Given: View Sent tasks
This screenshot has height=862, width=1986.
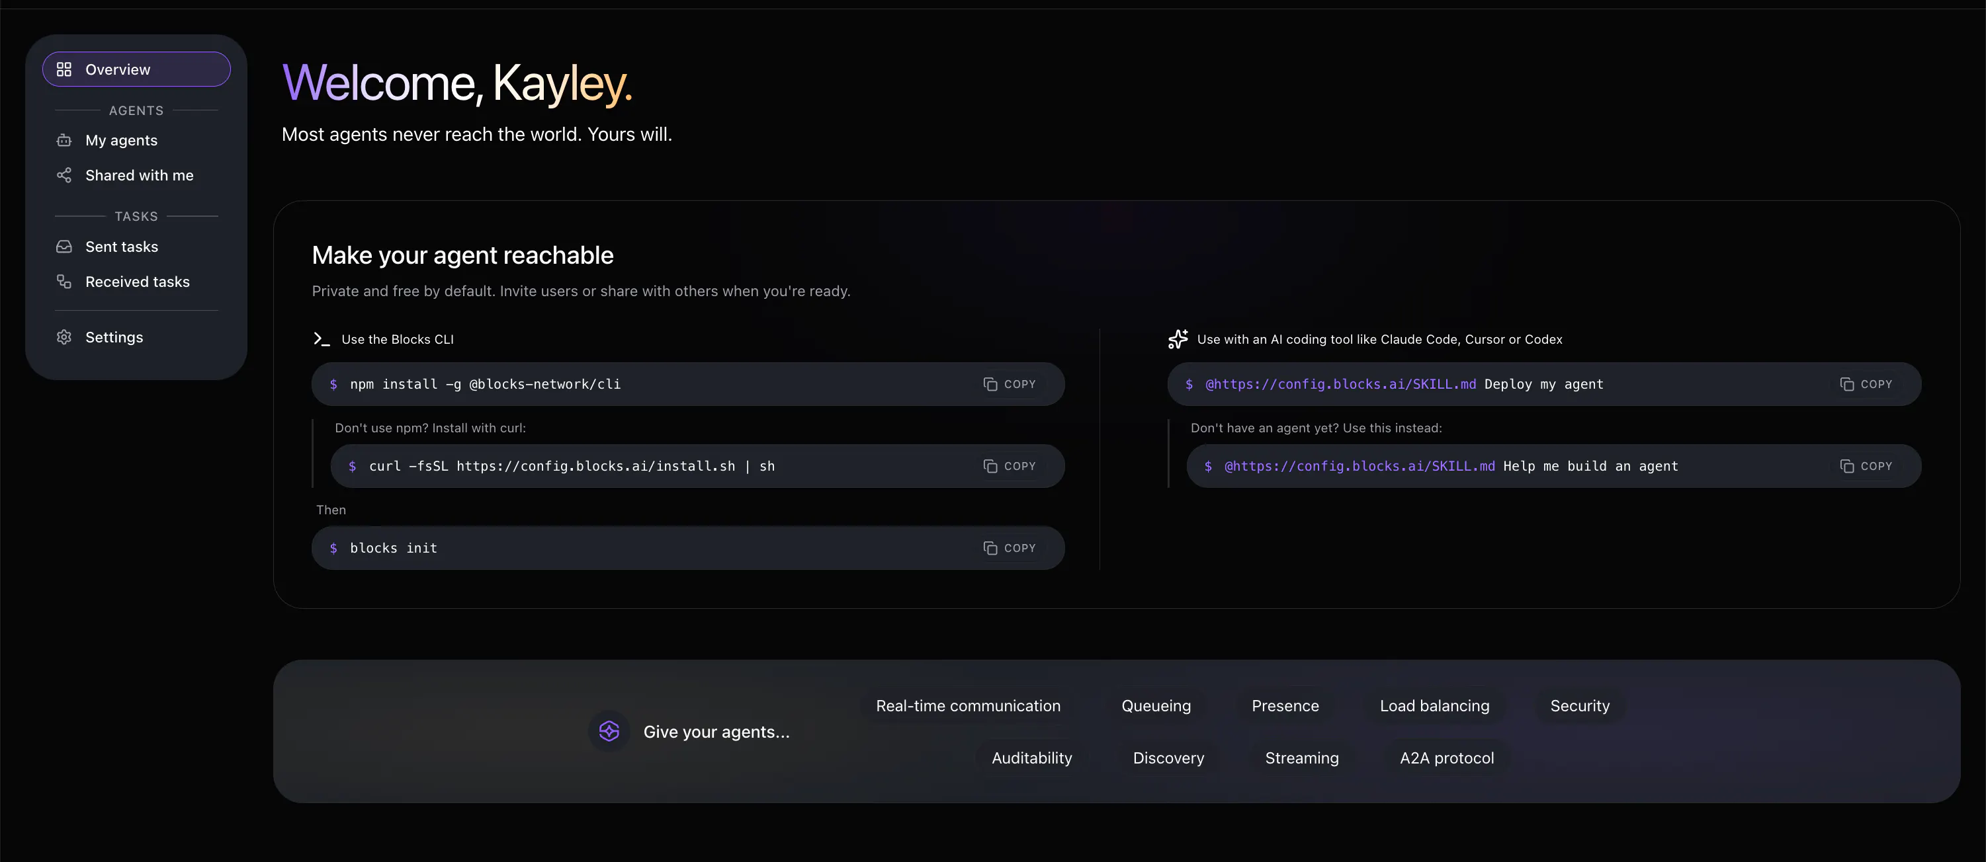Looking at the screenshot, I should 136,247.
